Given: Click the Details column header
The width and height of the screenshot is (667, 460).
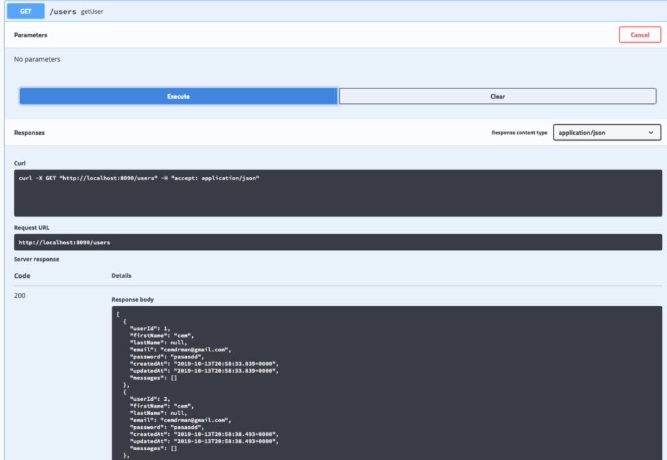Looking at the screenshot, I should [121, 276].
